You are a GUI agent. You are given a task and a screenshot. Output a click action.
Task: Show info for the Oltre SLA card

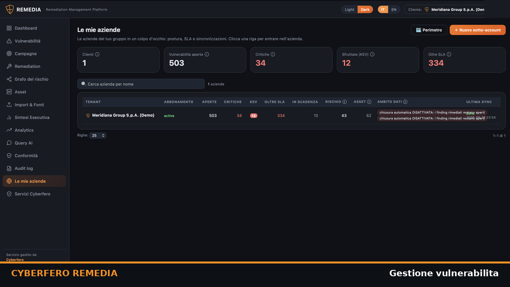click(449, 55)
